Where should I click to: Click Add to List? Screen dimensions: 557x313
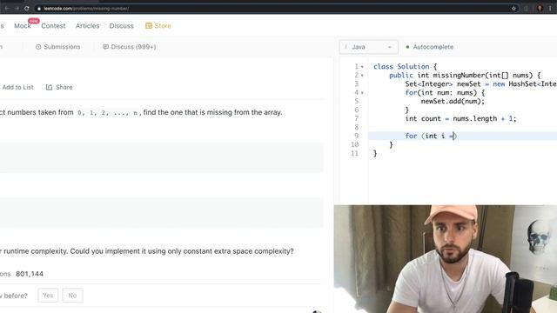(17, 87)
